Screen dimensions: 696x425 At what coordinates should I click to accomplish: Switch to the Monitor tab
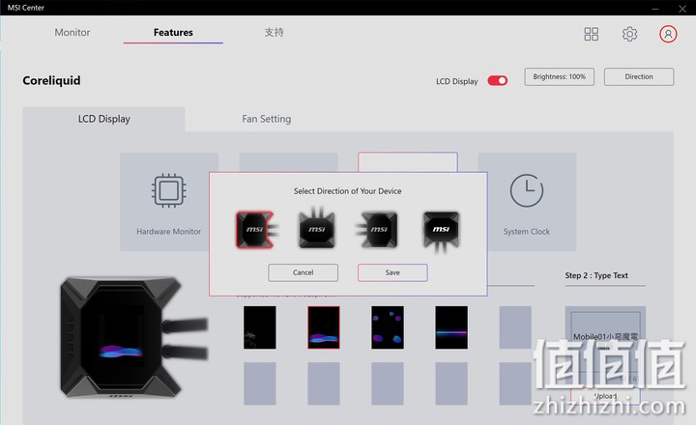(x=72, y=33)
